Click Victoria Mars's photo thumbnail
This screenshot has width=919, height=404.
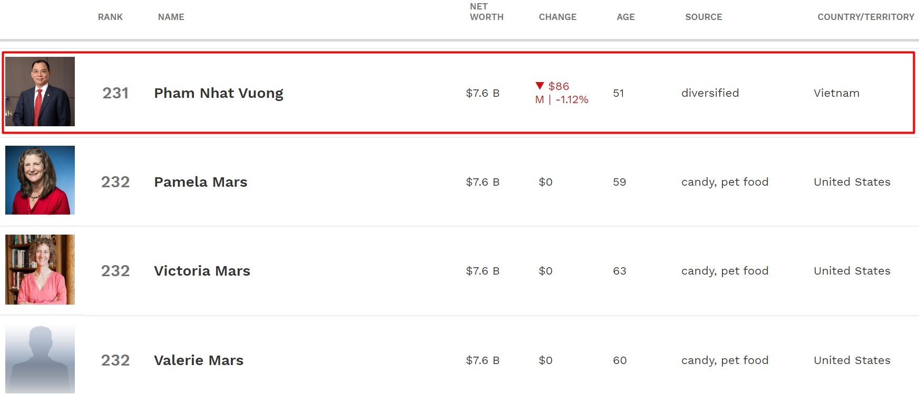click(x=40, y=269)
